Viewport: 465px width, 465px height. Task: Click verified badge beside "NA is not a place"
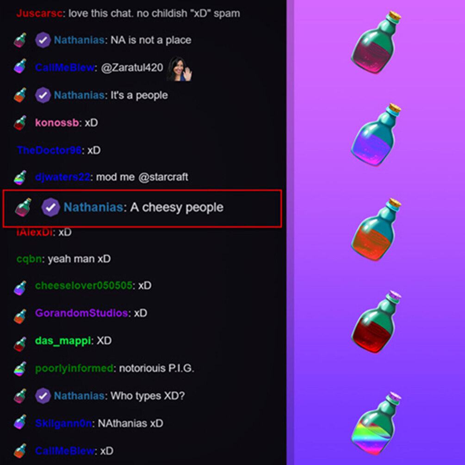[43, 40]
